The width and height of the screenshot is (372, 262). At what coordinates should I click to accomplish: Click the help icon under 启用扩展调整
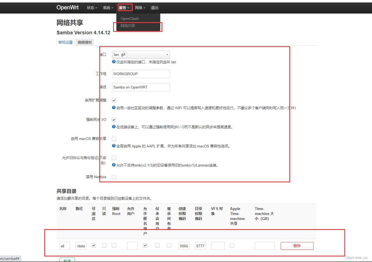point(114,108)
